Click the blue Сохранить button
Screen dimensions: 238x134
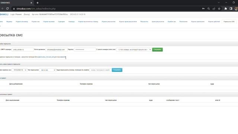(117, 70)
